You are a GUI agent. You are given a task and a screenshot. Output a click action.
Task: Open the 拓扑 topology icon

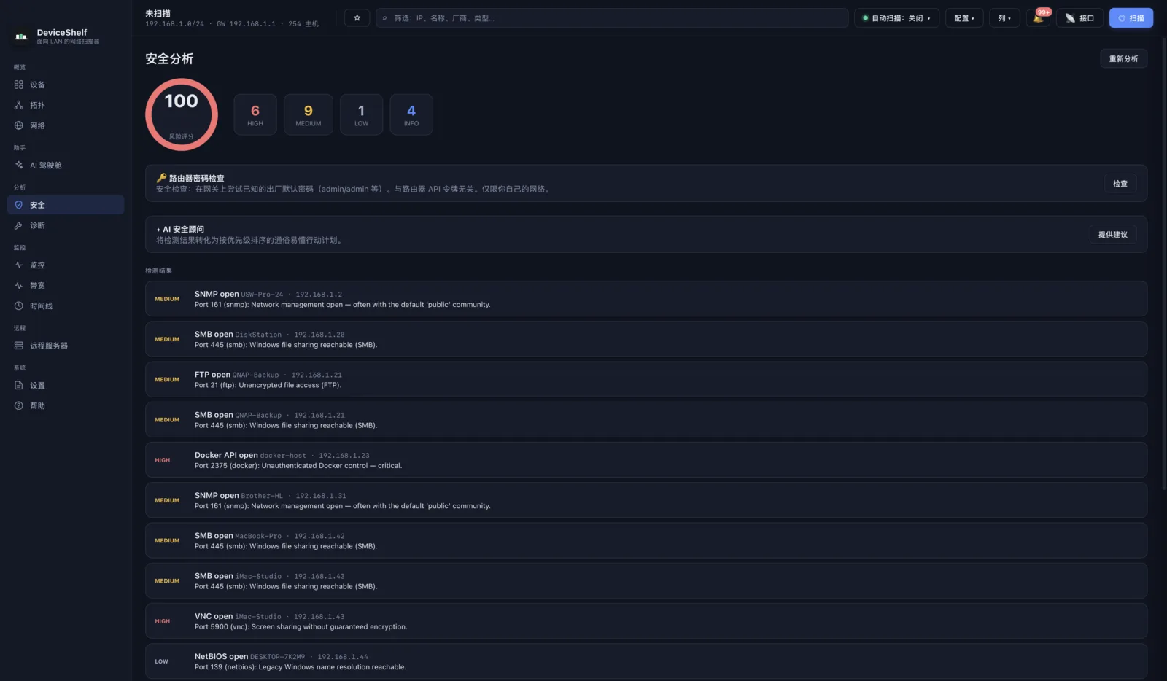click(x=19, y=105)
